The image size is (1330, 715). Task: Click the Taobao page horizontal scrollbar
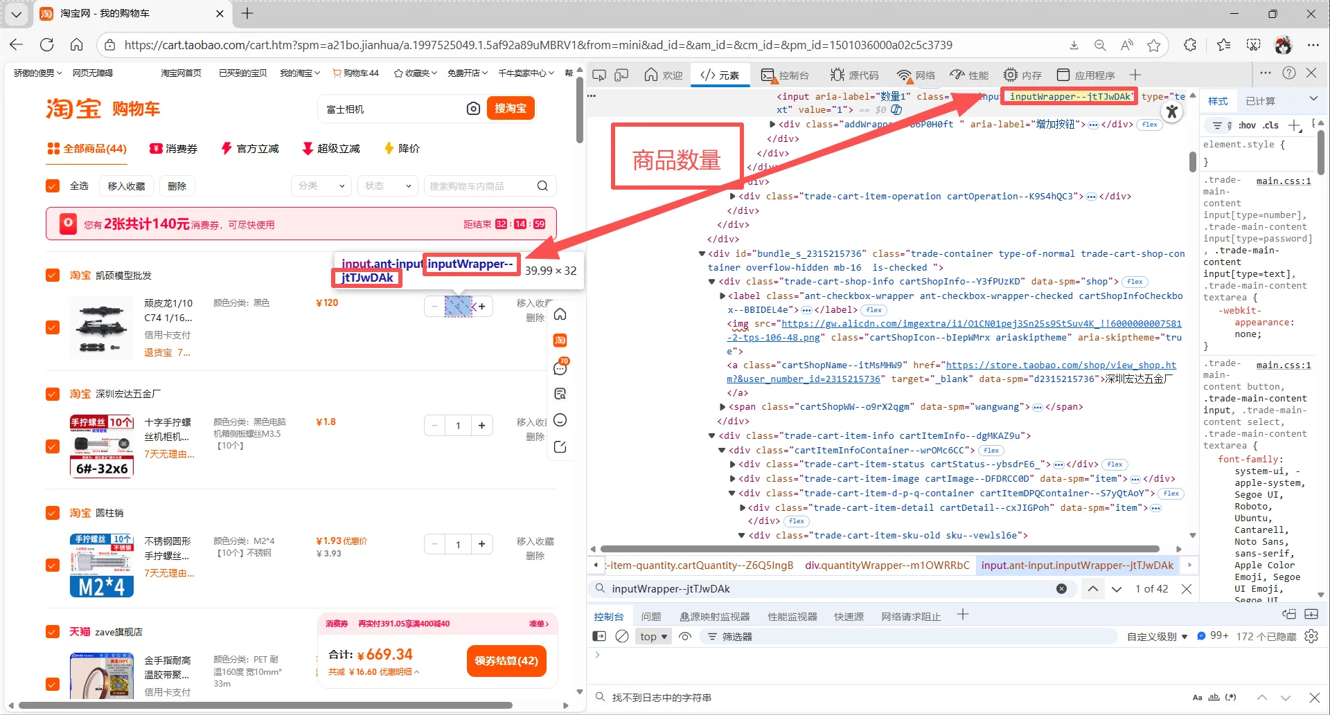coord(266,705)
